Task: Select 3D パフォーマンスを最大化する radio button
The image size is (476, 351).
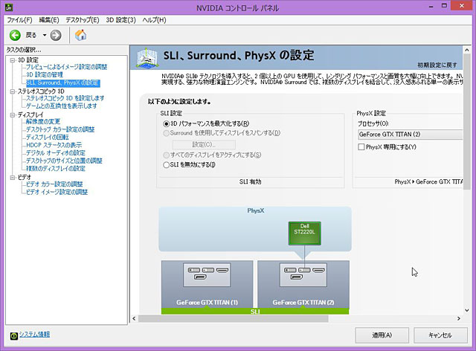Action: coord(166,124)
